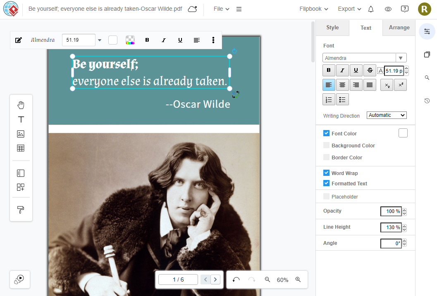
Task: Click the strikethrough button in Font panel
Action: click(370, 70)
